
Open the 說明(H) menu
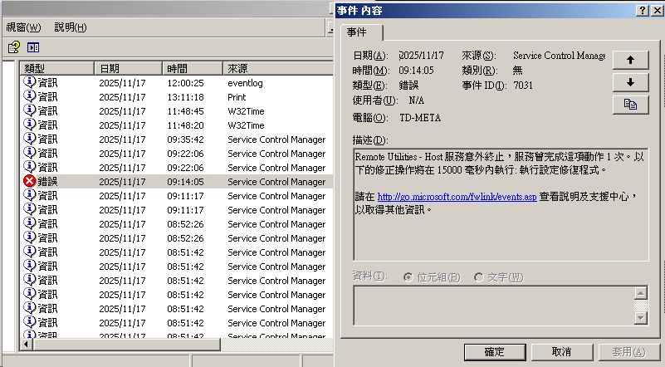pos(71,27)
